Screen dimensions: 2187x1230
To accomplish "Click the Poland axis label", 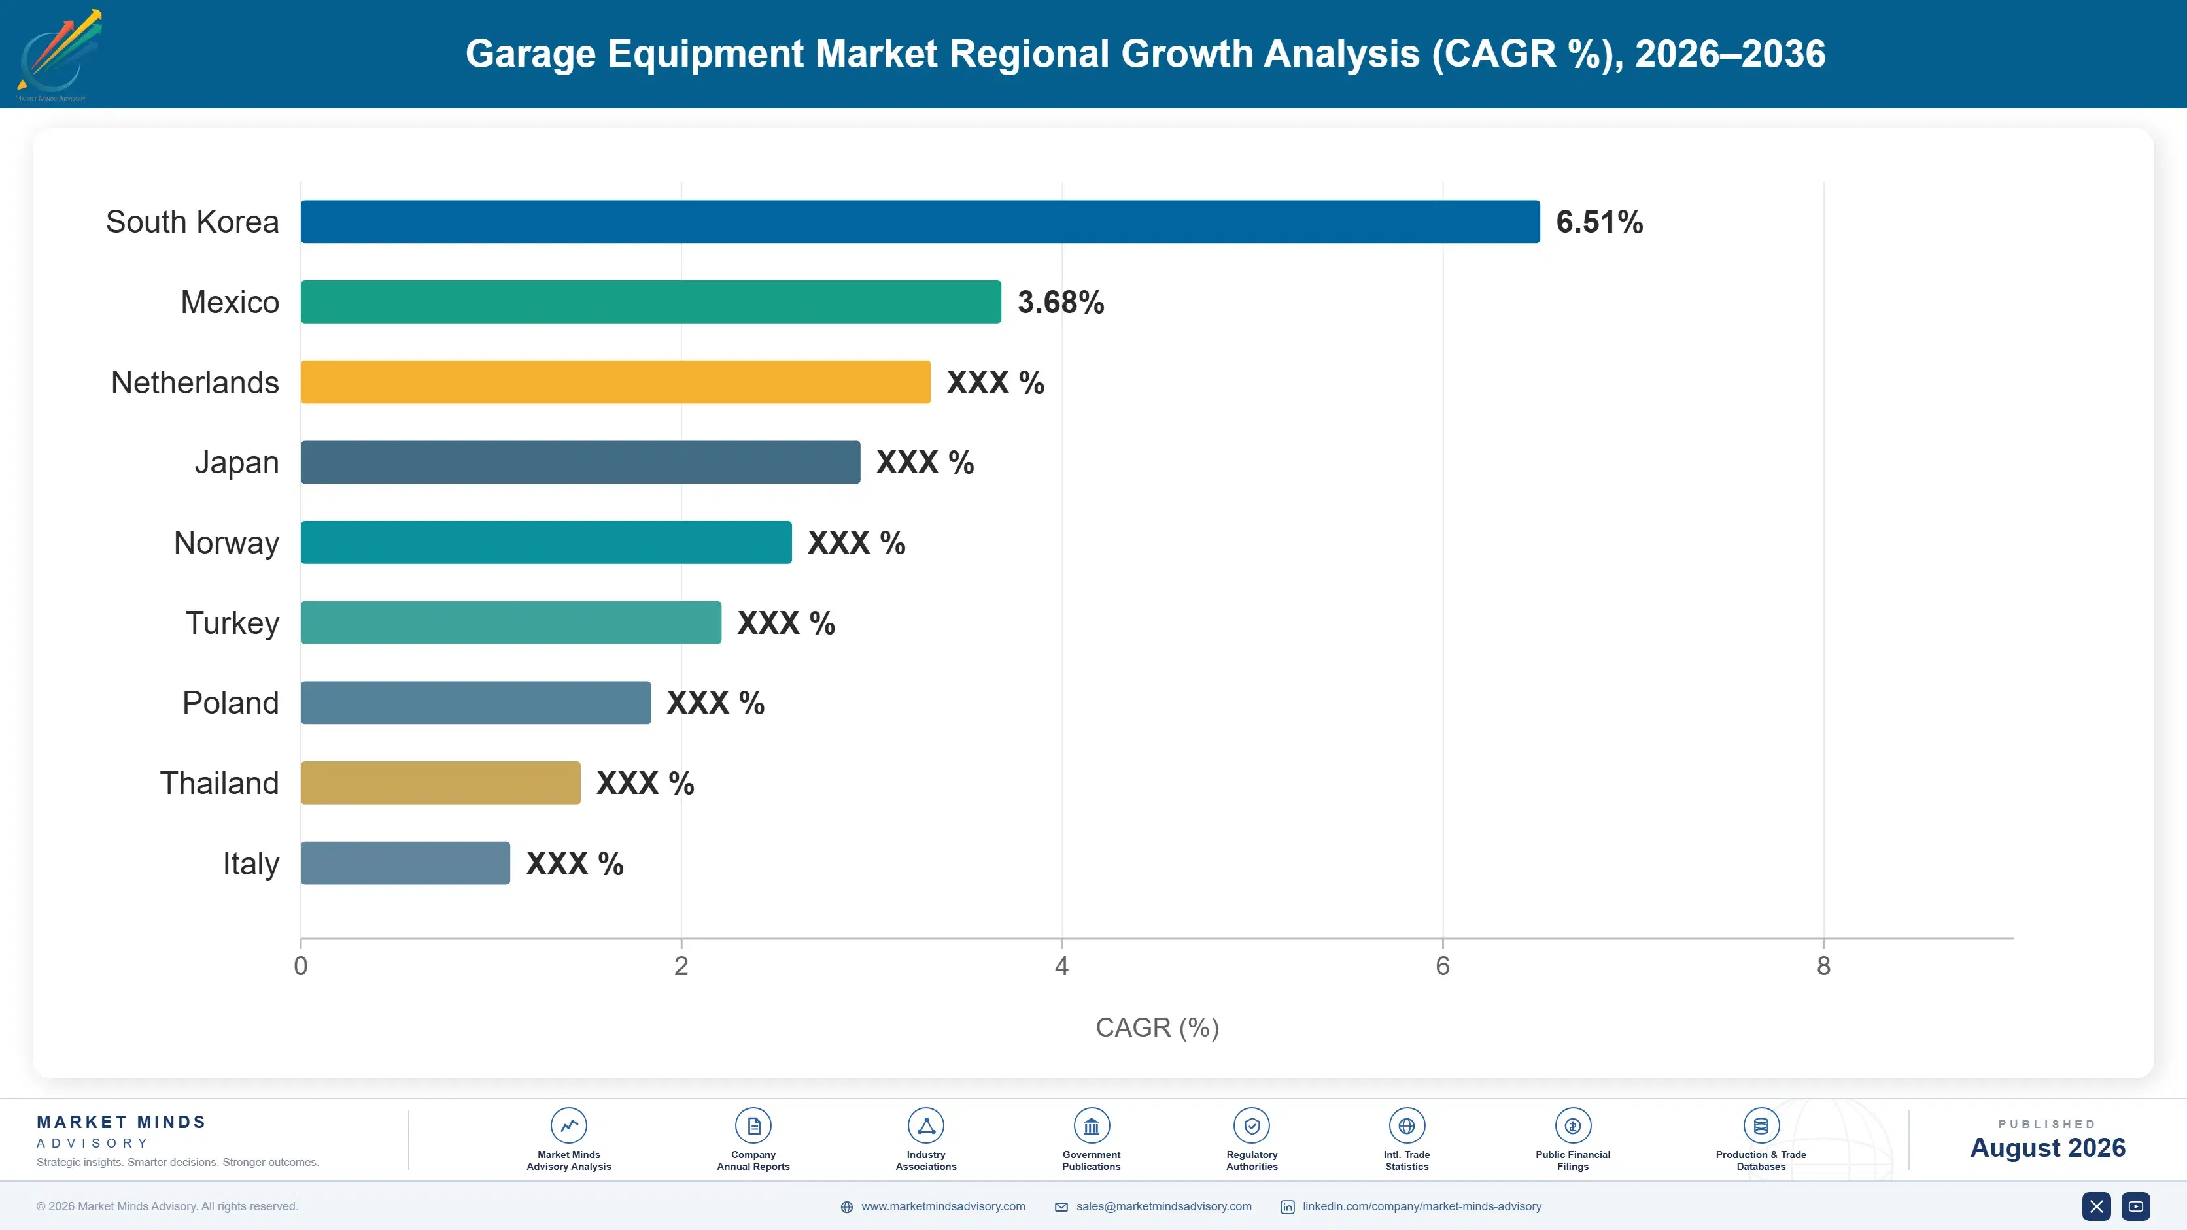I will tap(231, 703).
